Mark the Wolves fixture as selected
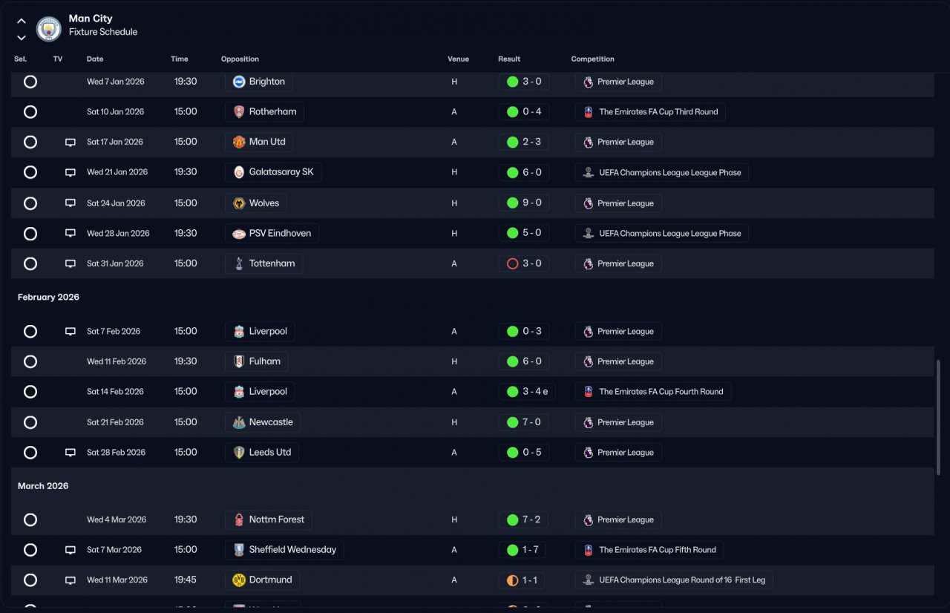 point(30,203)
